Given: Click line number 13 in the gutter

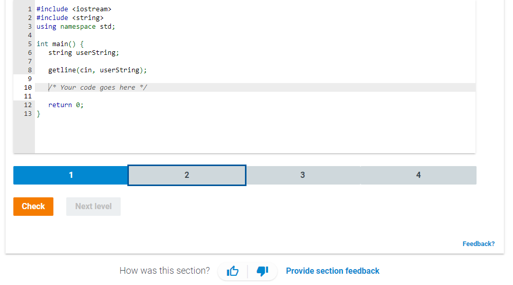Looking at the screenshot, I should [28, 114].
